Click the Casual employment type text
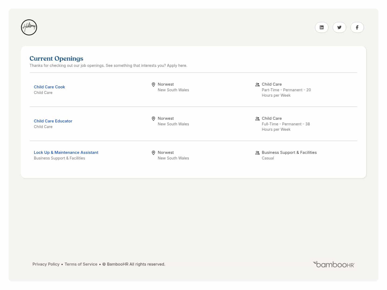This screenshot has width=387, height=290. (268, 158)
